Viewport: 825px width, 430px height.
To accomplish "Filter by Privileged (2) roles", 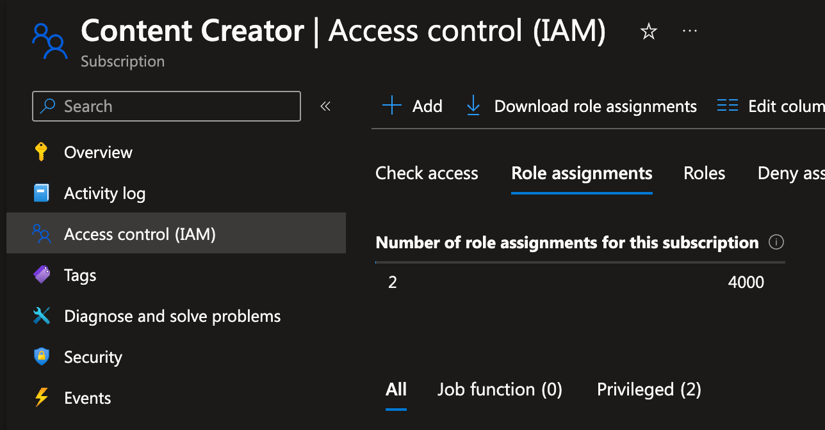I will [649, 390].
